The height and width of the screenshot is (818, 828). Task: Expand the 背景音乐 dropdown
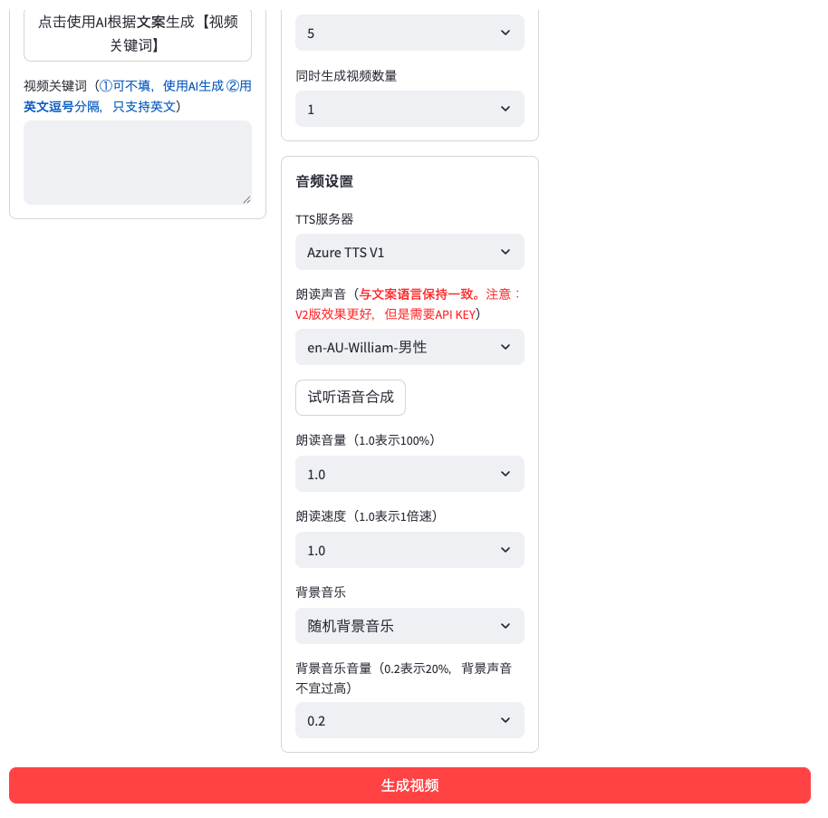coord(409,626)
